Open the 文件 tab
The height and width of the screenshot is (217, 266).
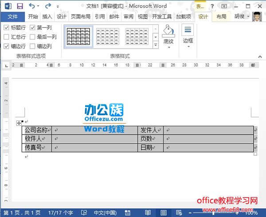tap(12, 16)
